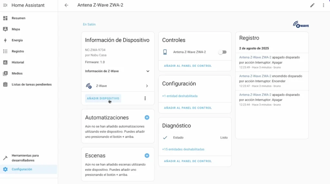
Task: Expand Información de Z-Wave section
Action: point(117,71)
